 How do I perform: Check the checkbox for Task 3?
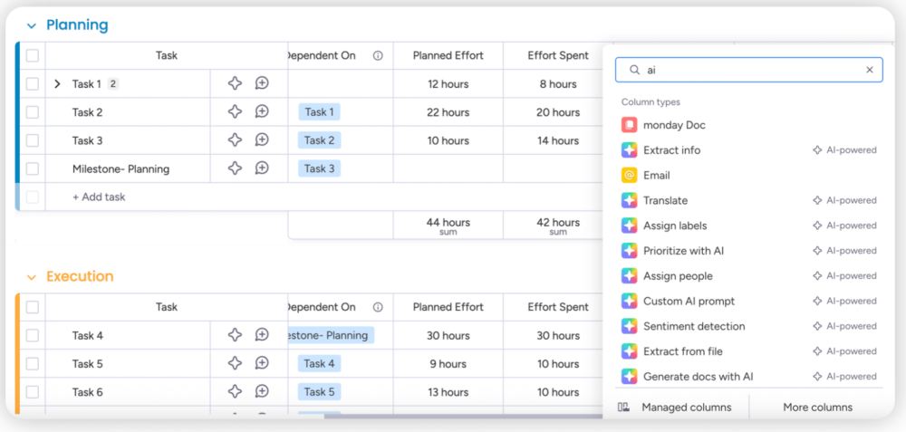pyautogui.click(x=33, y=140)
